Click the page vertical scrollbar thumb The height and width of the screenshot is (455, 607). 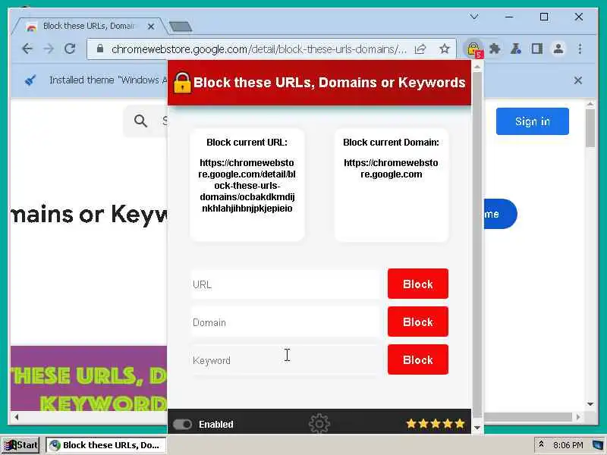590,127
